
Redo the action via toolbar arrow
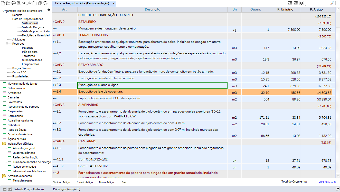pyautogui.click(x=29, y=3)
